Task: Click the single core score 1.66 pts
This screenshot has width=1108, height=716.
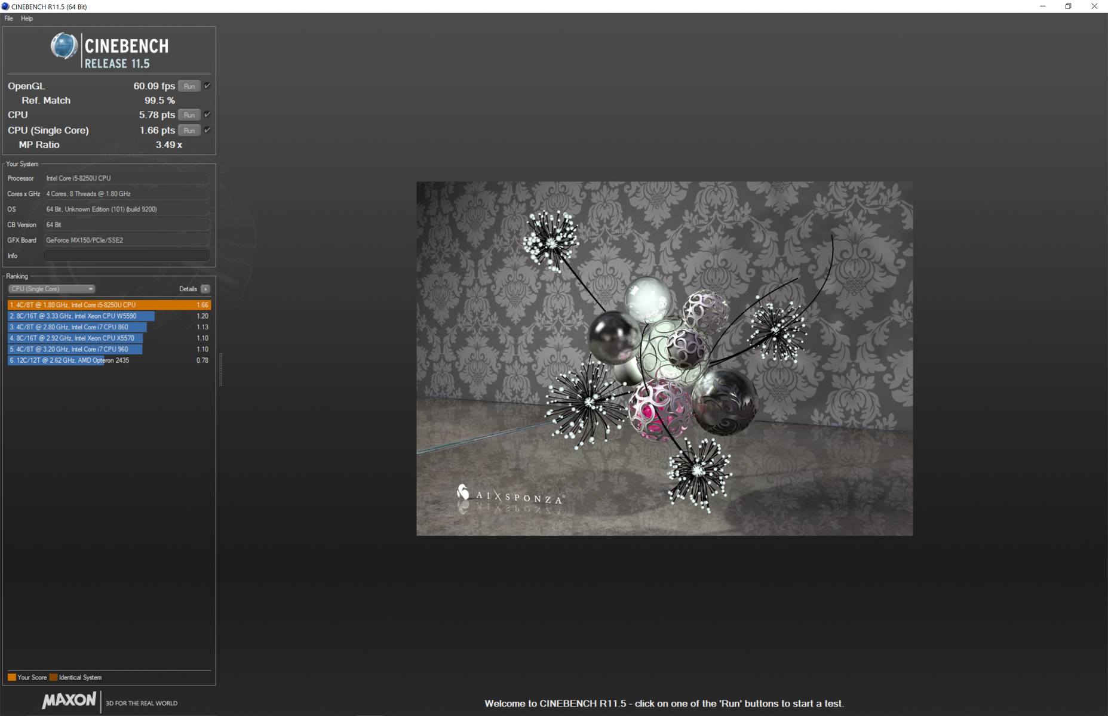Action: pyautogui.click(x=157, y=130)
